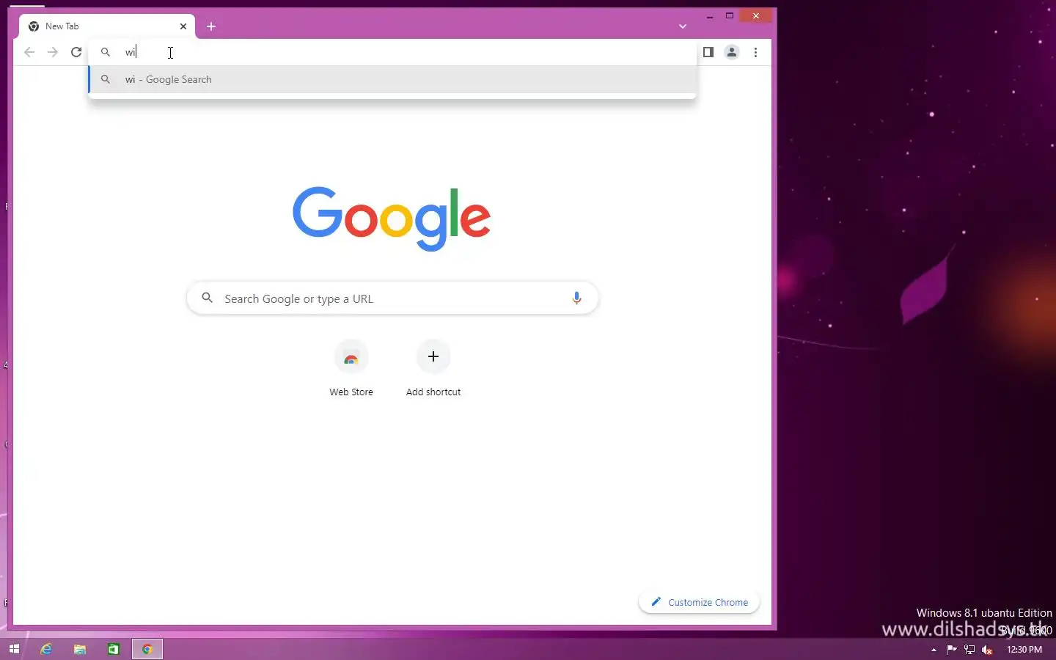Open the Chrome profile avatar
The height and width of the screenshot is (660, 1056).
click(732, 52)
